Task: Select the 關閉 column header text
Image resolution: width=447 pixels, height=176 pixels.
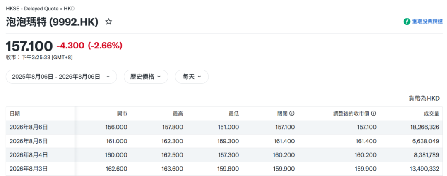Action: (283, 113)
